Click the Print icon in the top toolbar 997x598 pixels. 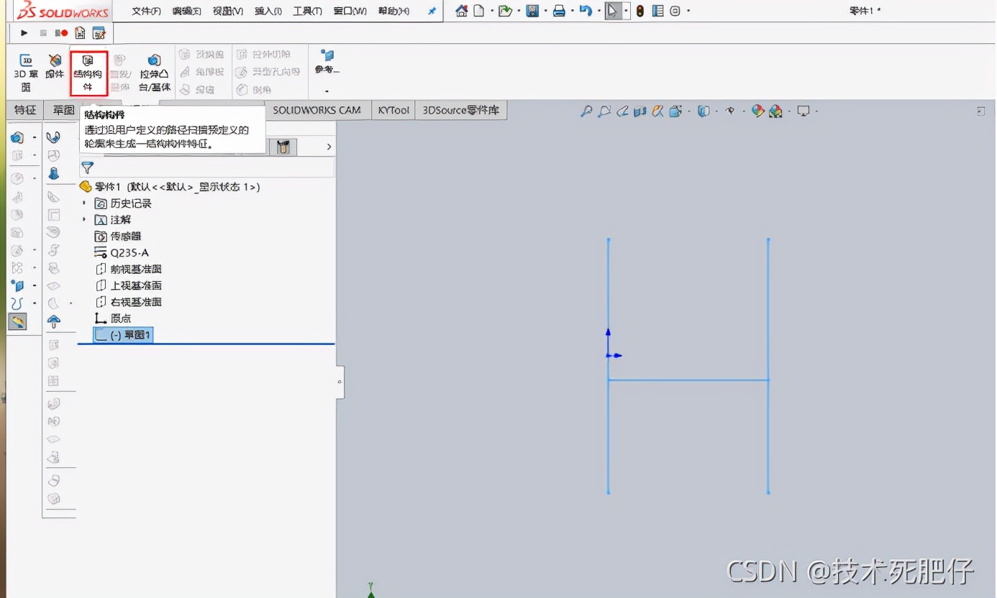560,10
